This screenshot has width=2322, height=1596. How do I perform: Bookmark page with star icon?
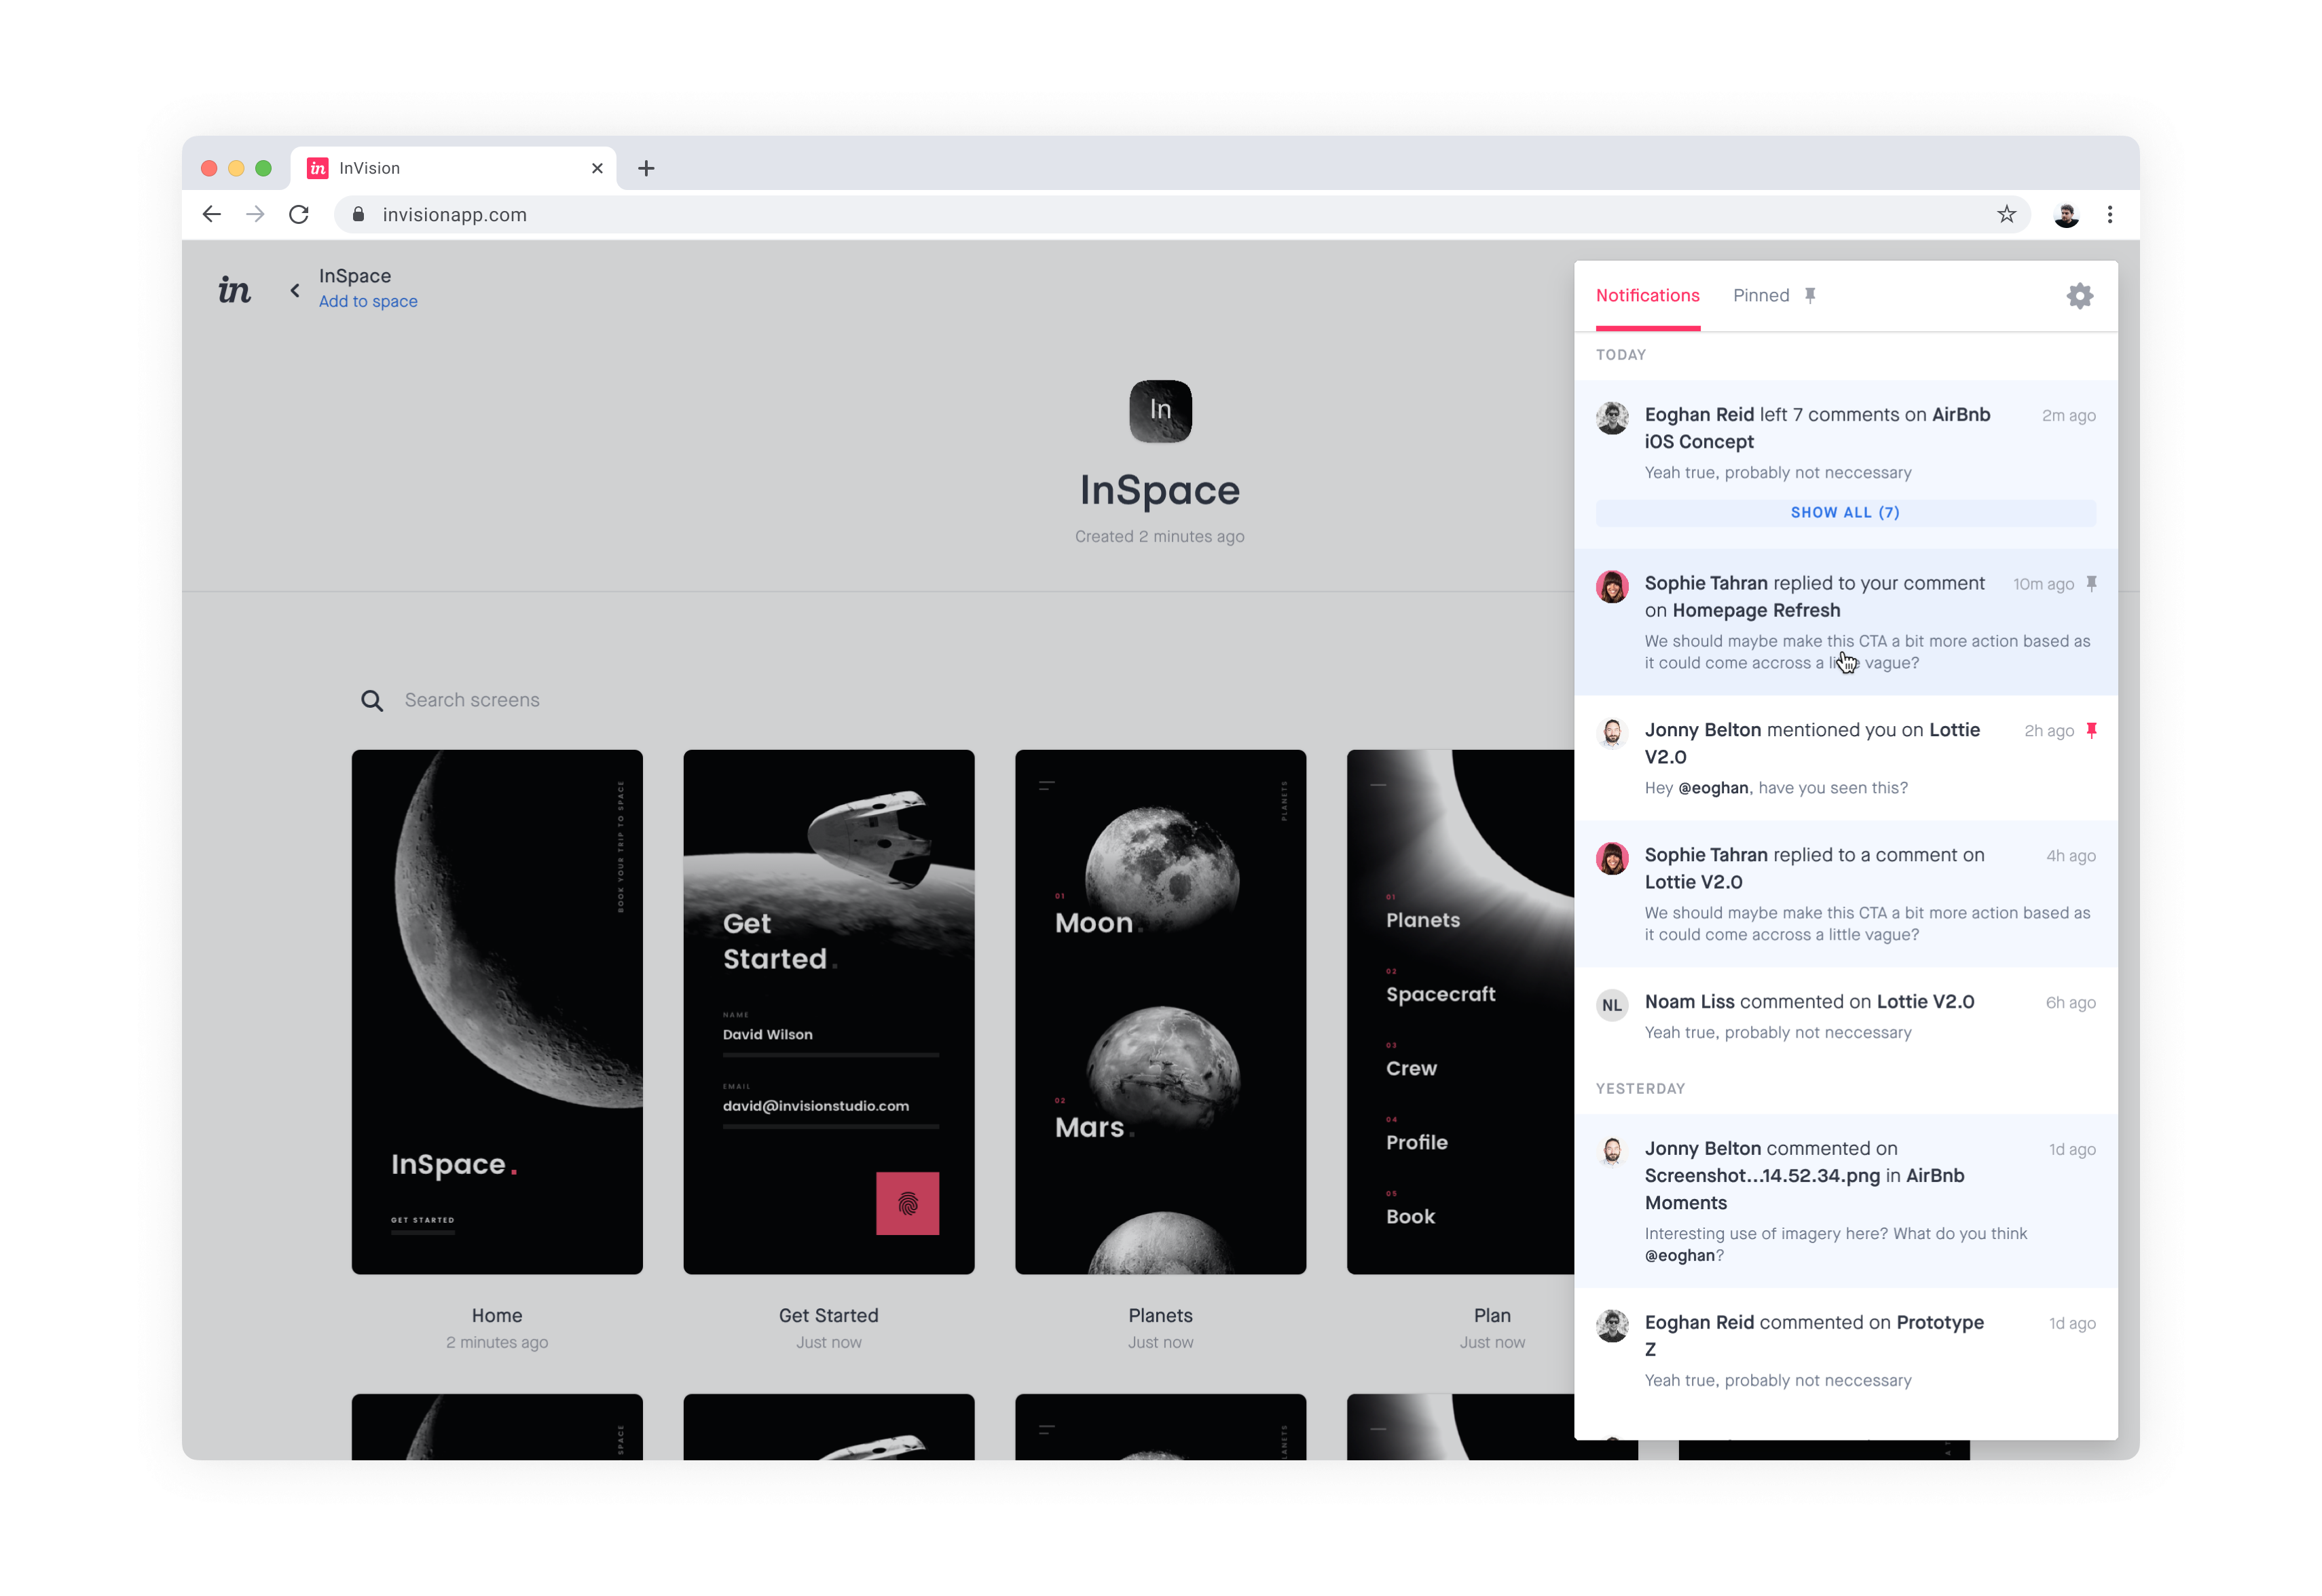(2006, 214)
